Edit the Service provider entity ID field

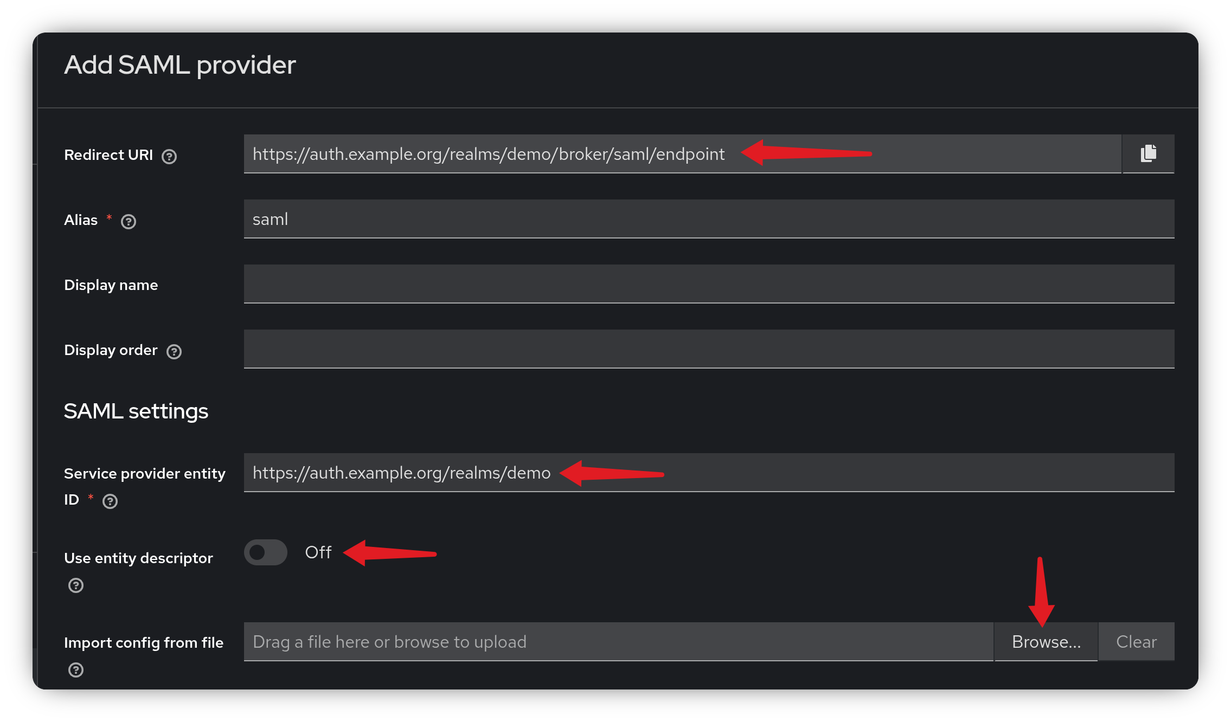[708, 473]
